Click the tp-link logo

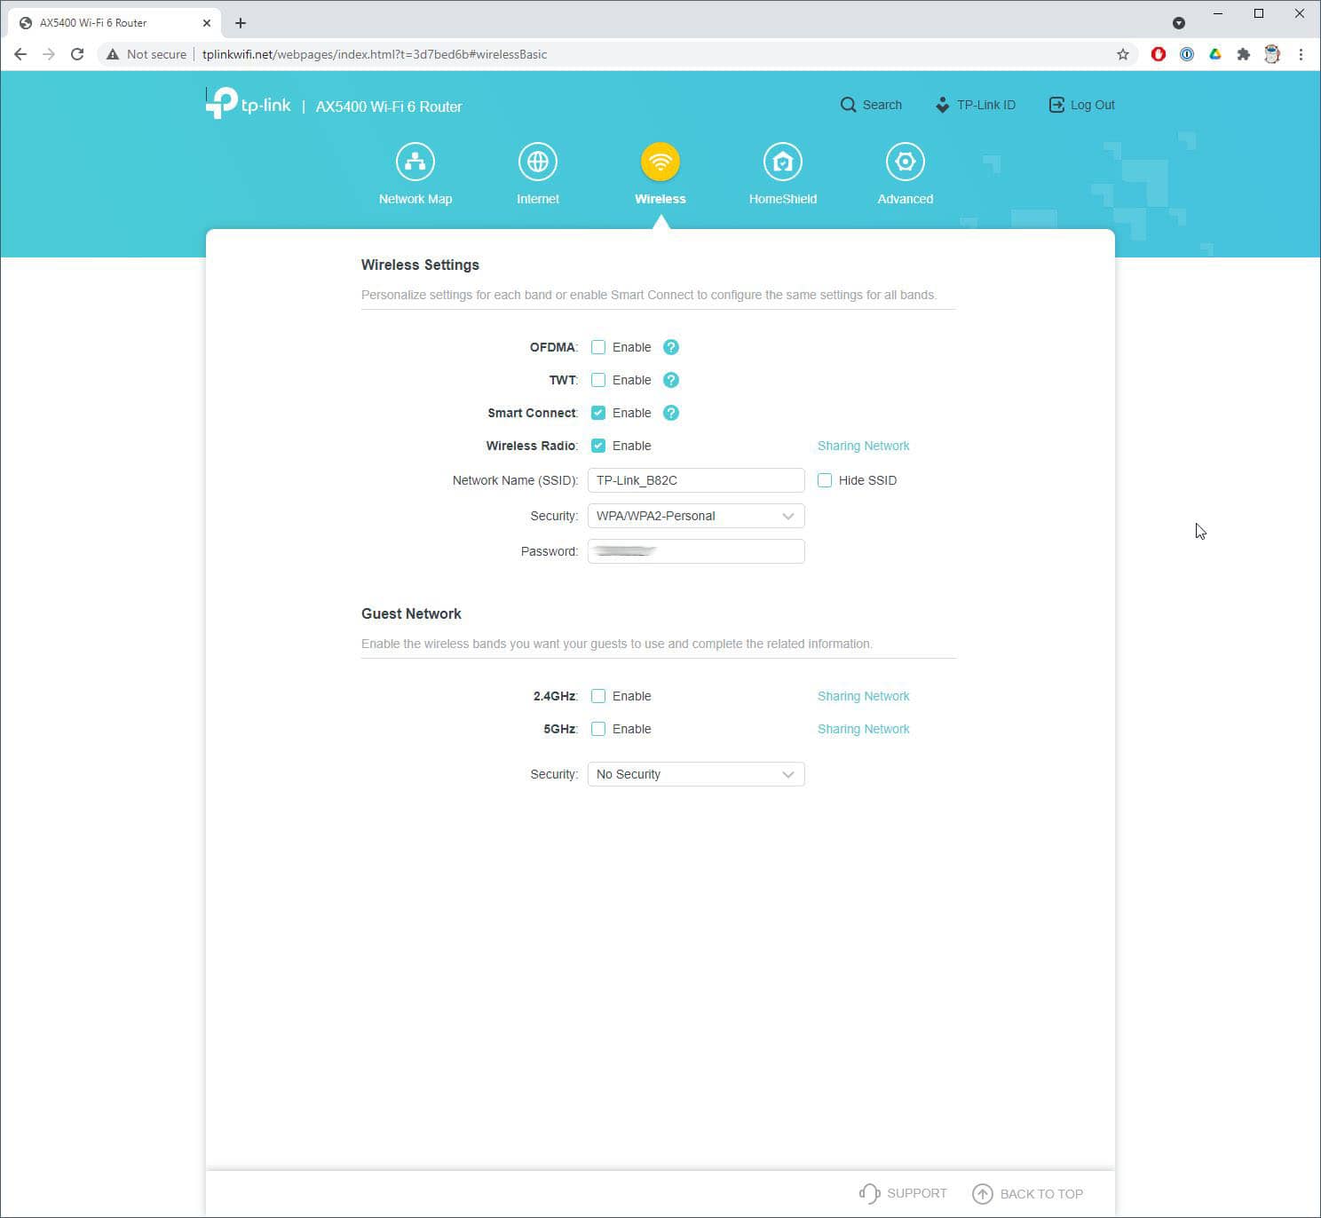pos(249,103)
